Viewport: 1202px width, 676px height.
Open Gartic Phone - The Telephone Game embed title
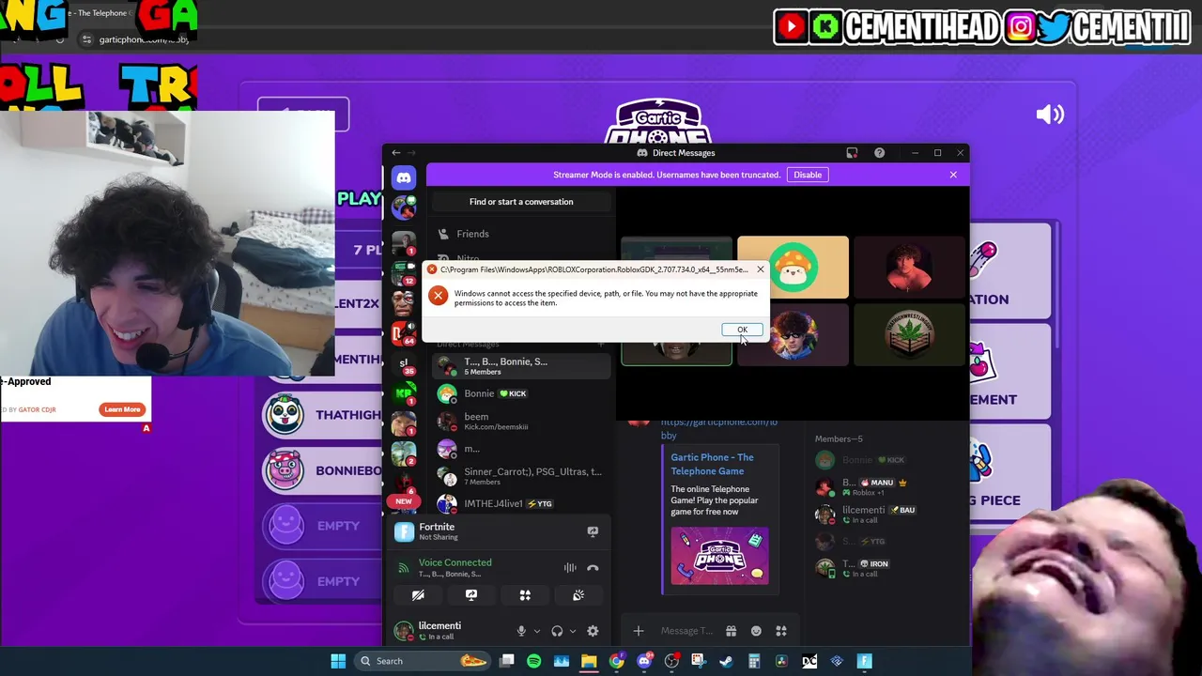pyautogui.click(x=712, y=464)
